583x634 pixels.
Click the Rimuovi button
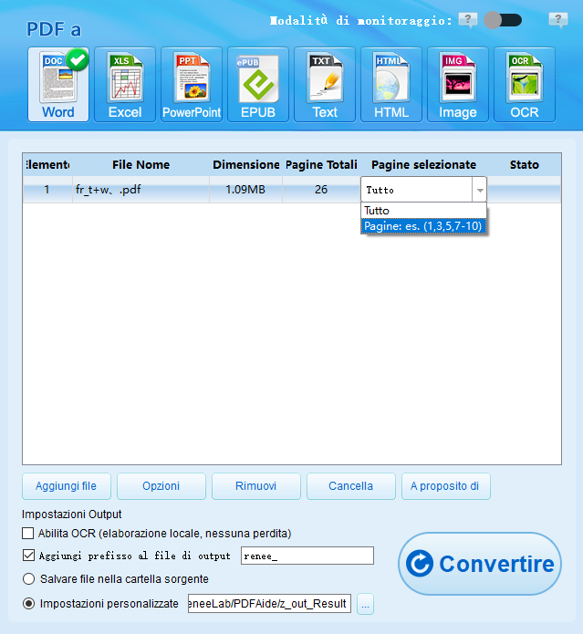coord(256,486)
